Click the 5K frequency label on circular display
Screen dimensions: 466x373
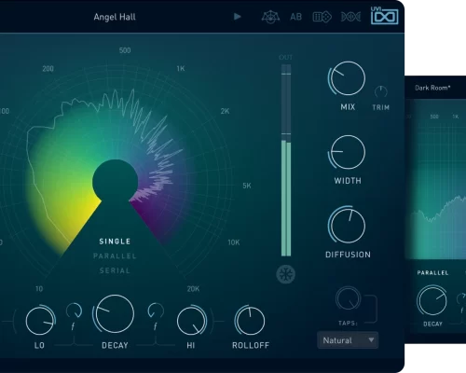(247, 186)
